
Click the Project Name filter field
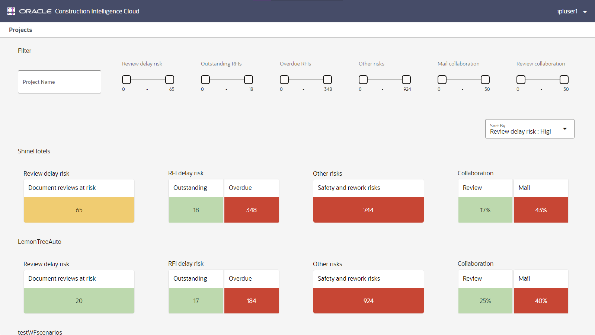pos(60,82)
